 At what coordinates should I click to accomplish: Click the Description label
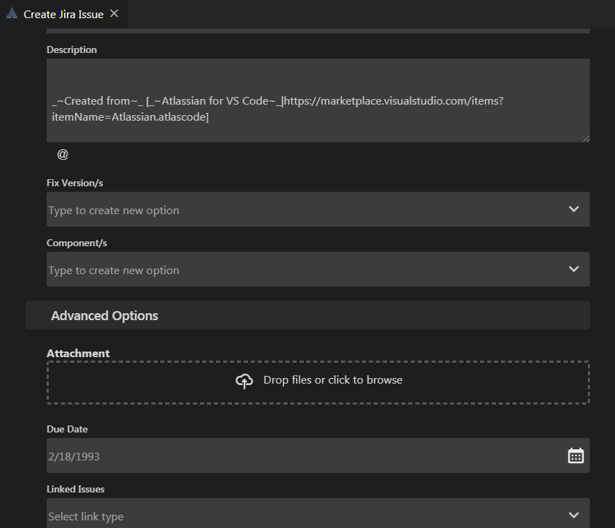coord(72,50)
